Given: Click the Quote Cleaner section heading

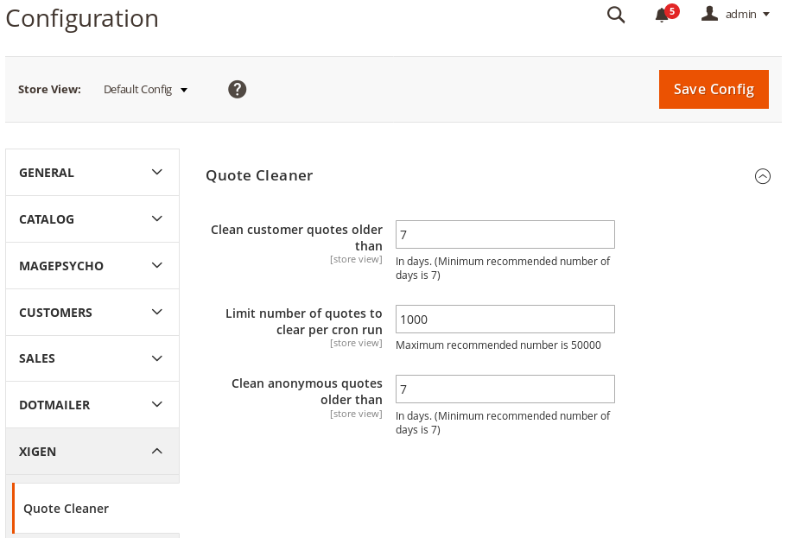Looking at the screenshot, I should (259, 175).
